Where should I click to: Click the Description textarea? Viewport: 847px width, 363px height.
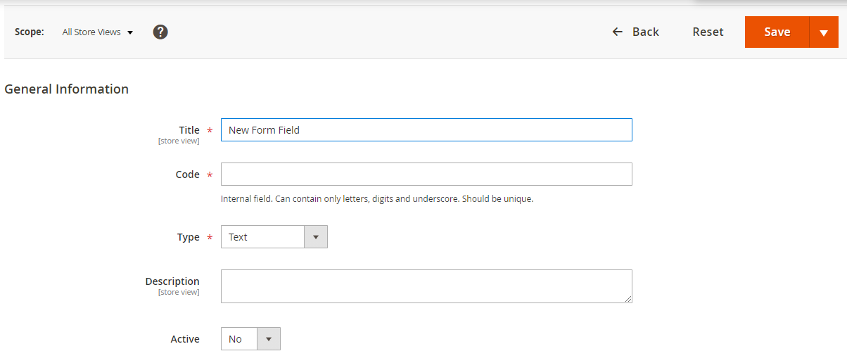coord(426,286)
